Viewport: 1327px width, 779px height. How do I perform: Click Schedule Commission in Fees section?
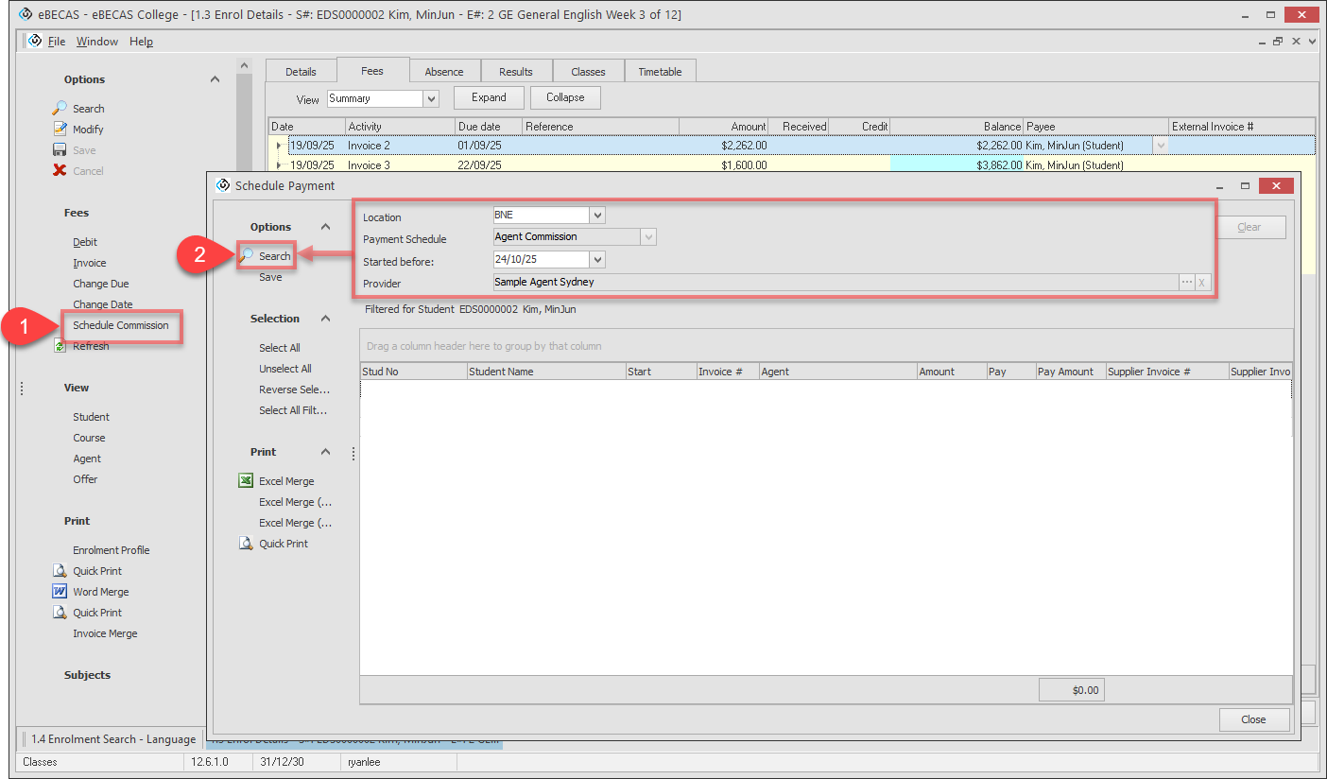point(121,325)
